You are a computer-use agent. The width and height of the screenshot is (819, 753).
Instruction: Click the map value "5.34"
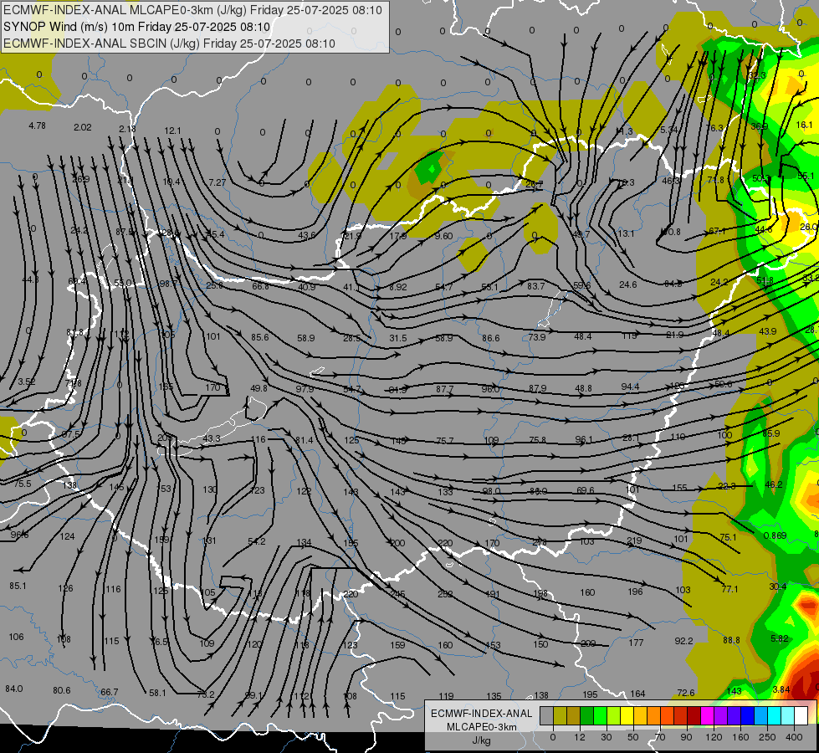[x=669, y=130]
